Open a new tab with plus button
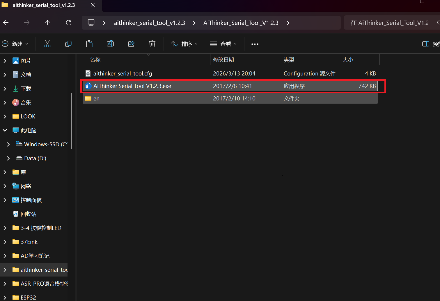The image size is (440, 301). click(112, 5)
